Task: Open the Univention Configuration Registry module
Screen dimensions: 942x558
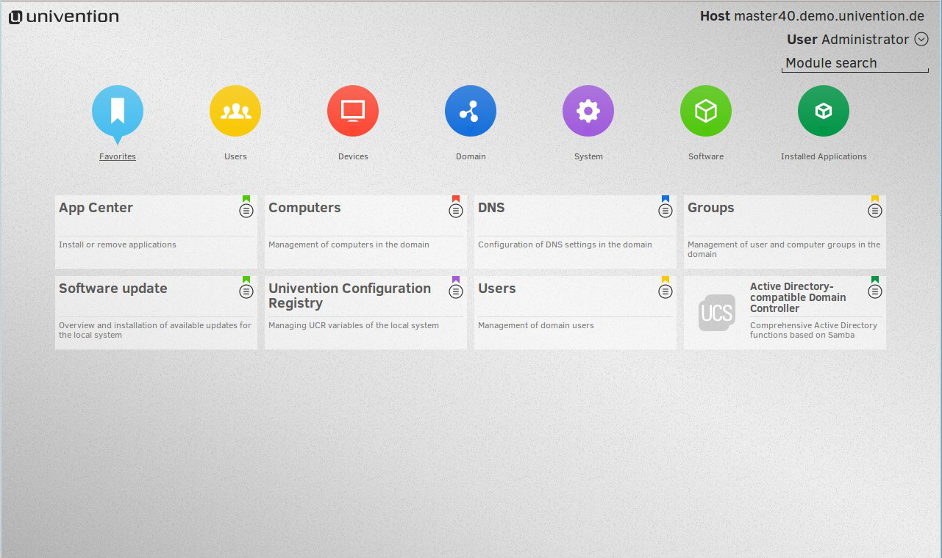Action: click(x=365, y=312)
